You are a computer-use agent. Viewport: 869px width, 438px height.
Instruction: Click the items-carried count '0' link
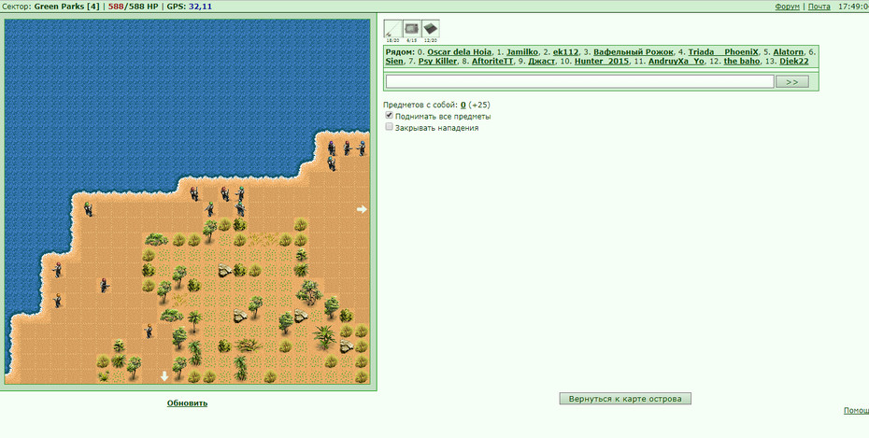point(463,105)
